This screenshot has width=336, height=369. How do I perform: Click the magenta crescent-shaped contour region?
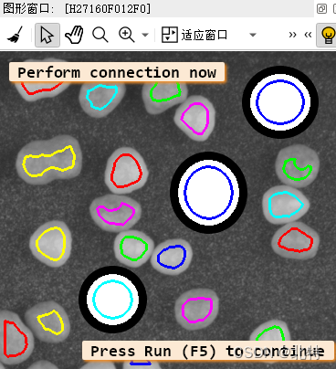click(115, 214)
